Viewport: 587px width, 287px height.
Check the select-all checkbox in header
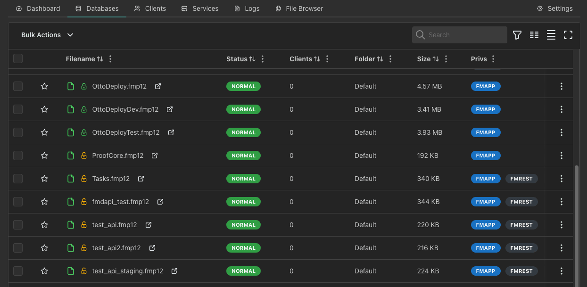pos(18,58)
